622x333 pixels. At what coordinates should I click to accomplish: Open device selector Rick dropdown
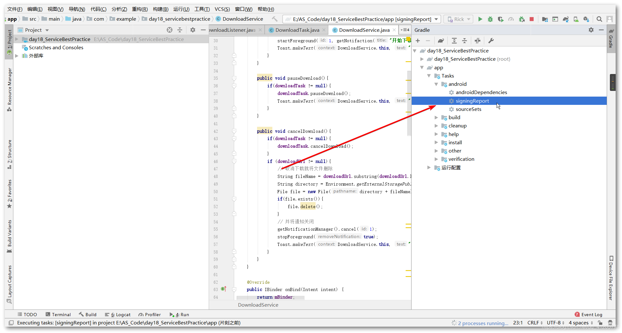pyautogui.click(x=458, y=19)
